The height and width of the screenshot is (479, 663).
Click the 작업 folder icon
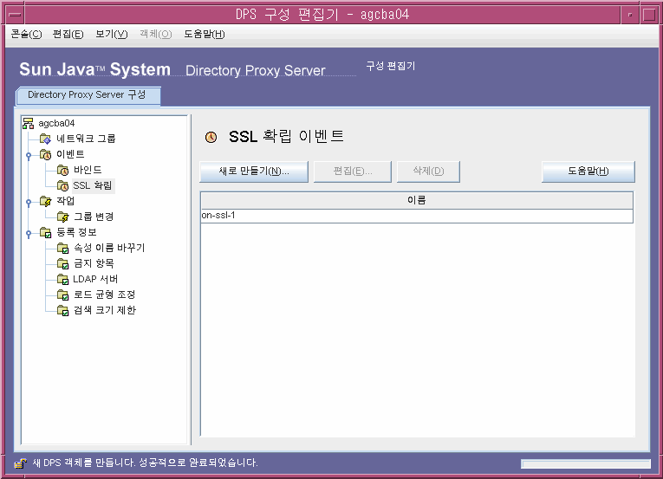click(45, 201)
